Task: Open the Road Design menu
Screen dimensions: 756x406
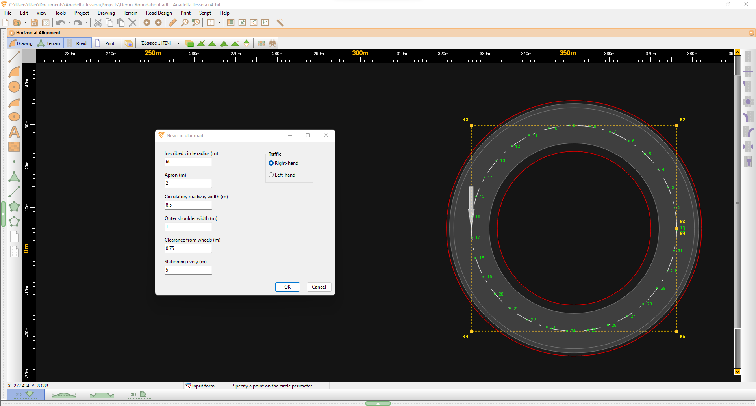Action: [159, 13]
